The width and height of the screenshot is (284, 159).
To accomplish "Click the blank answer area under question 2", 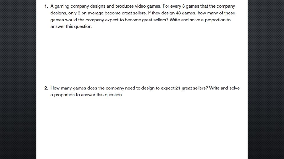I will point(142,127).
